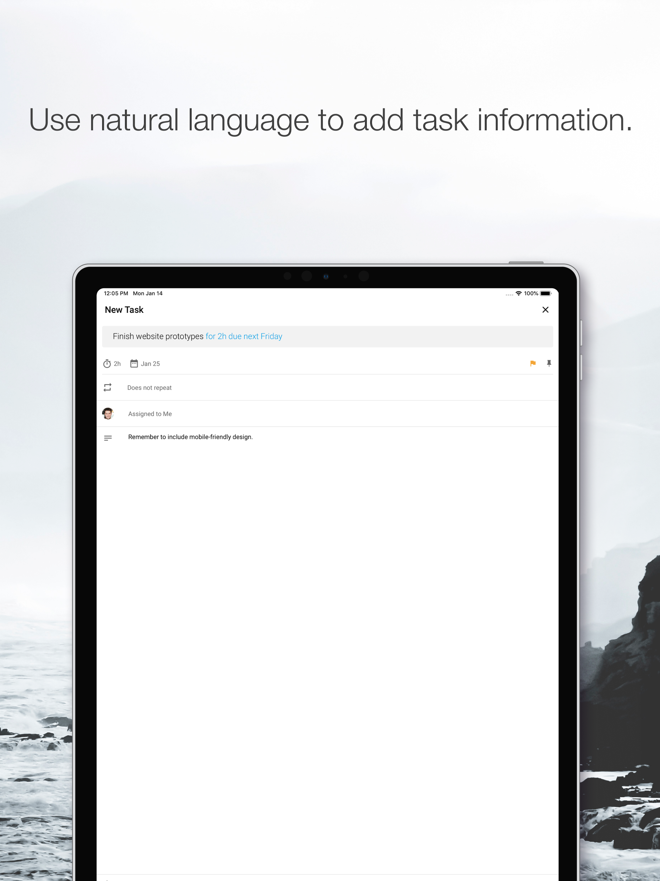Tap the blue 'for 2h due next Friday' text

pyautogui.click(x=244, y=336)
